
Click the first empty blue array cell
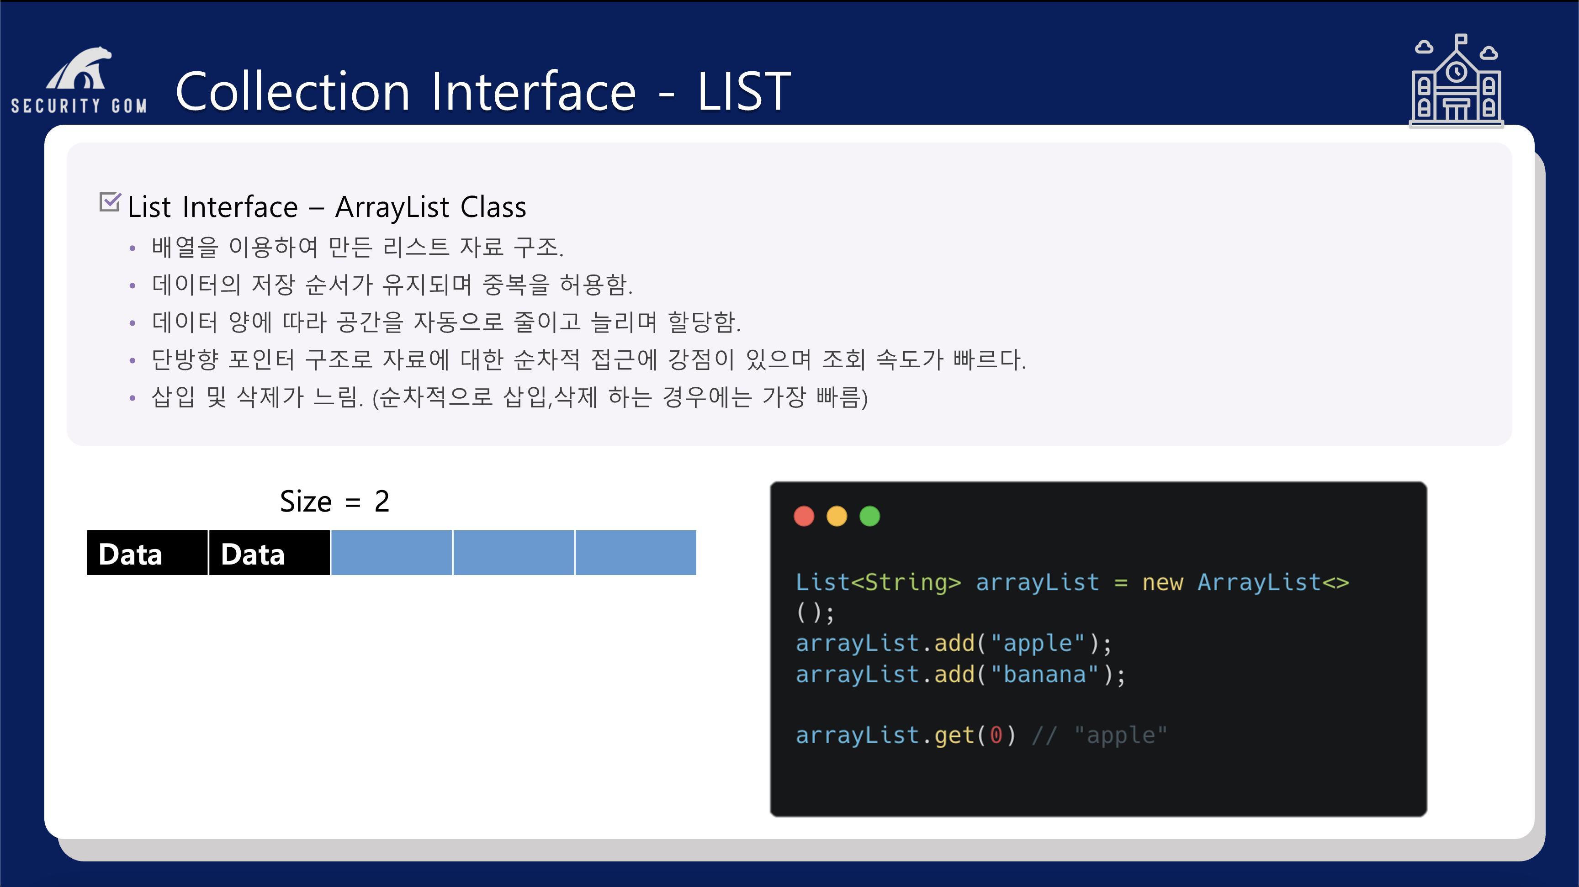point(391,553)
